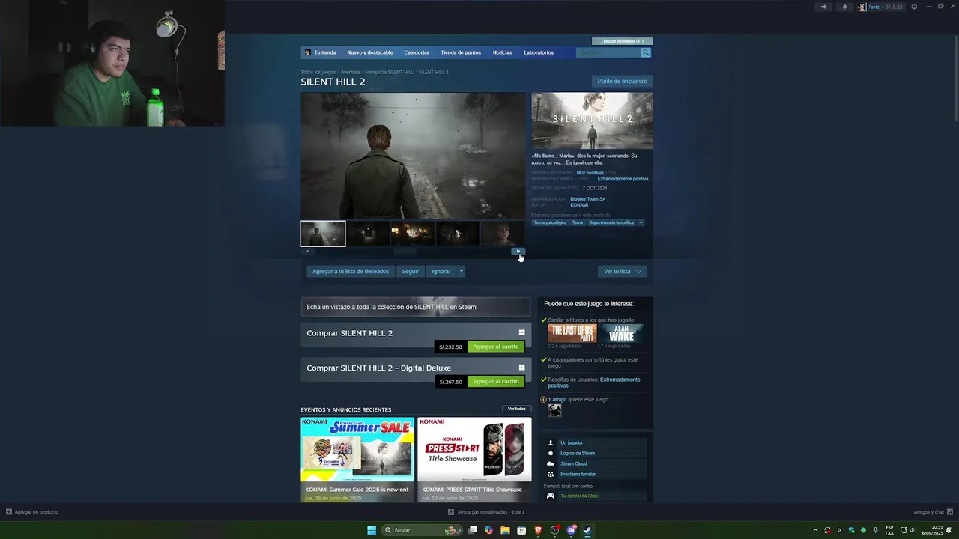This screenshot has height=539, width=959.
Task: Open KONAMI Summer Sale 2025 event card
Action: [x=357, y=460]
